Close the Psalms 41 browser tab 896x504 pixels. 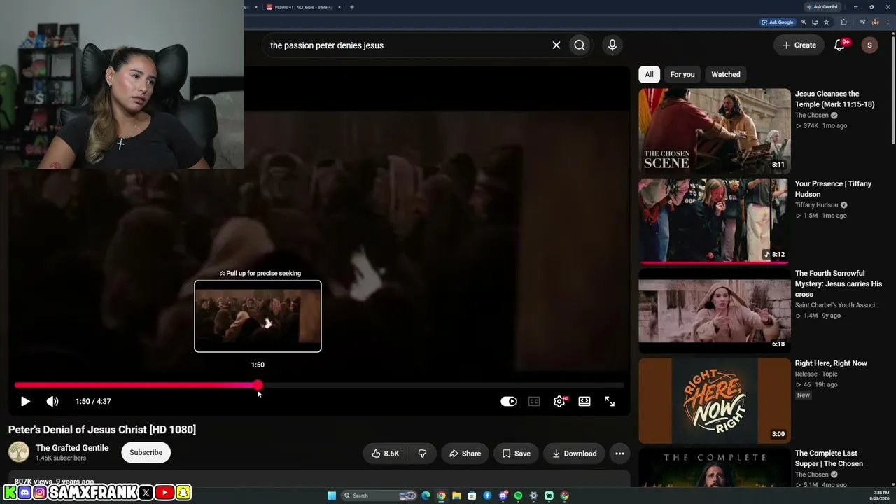click(x=339, y=7)
